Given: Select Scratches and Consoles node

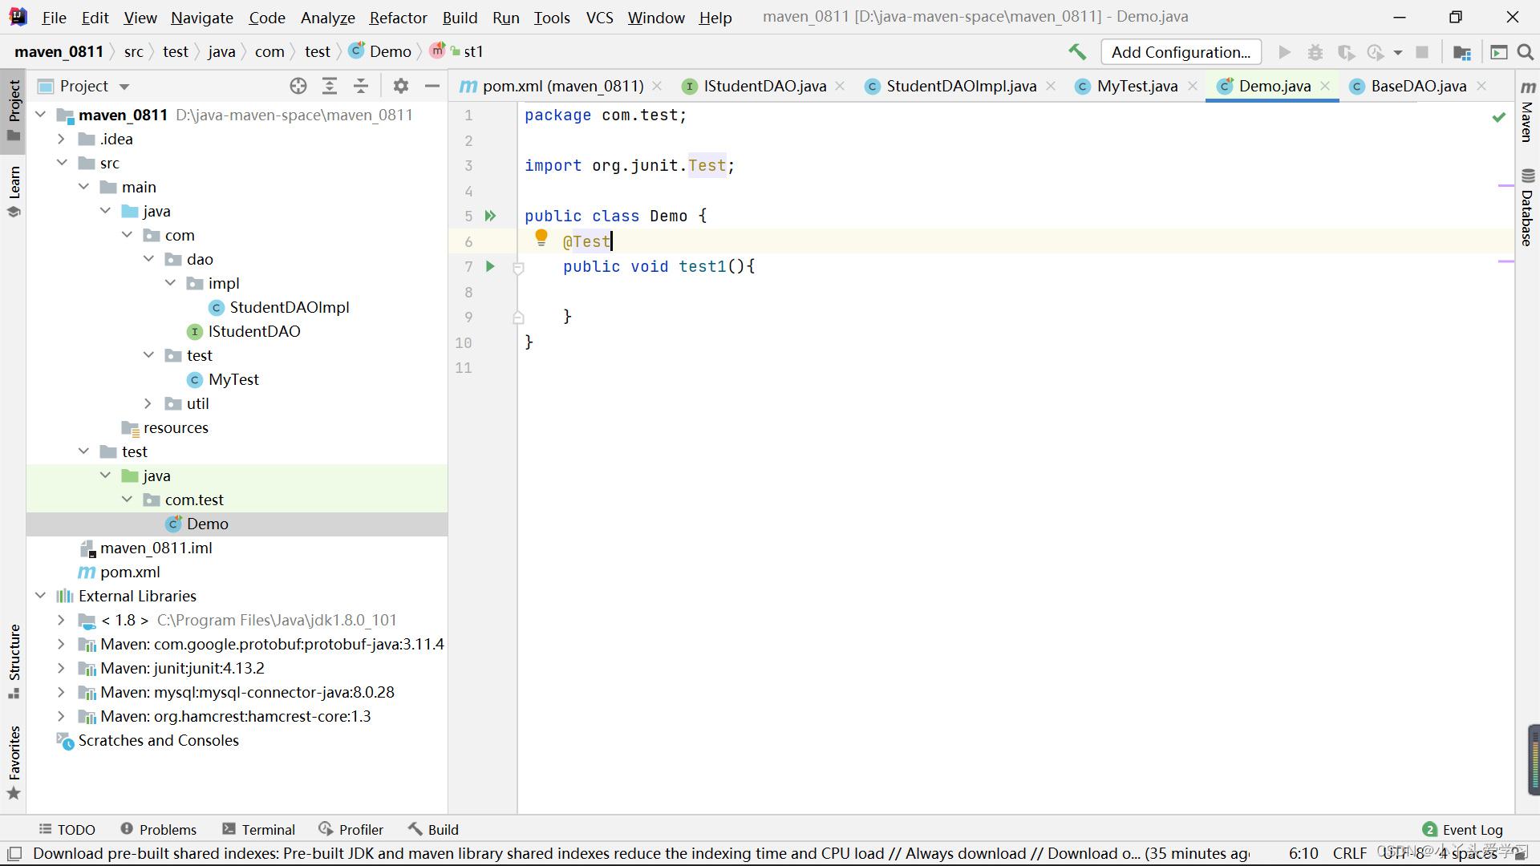Looking at the screenshot, I should pos(158,740).
